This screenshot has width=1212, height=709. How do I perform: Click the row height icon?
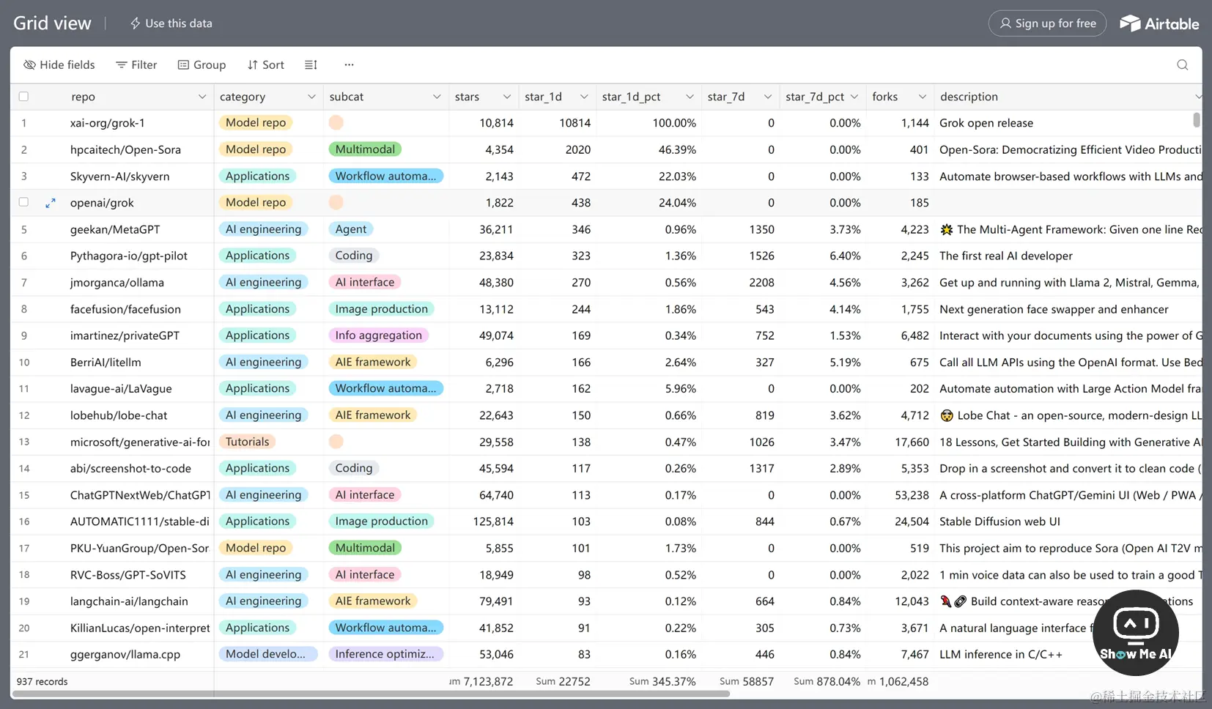pos(311,65)
